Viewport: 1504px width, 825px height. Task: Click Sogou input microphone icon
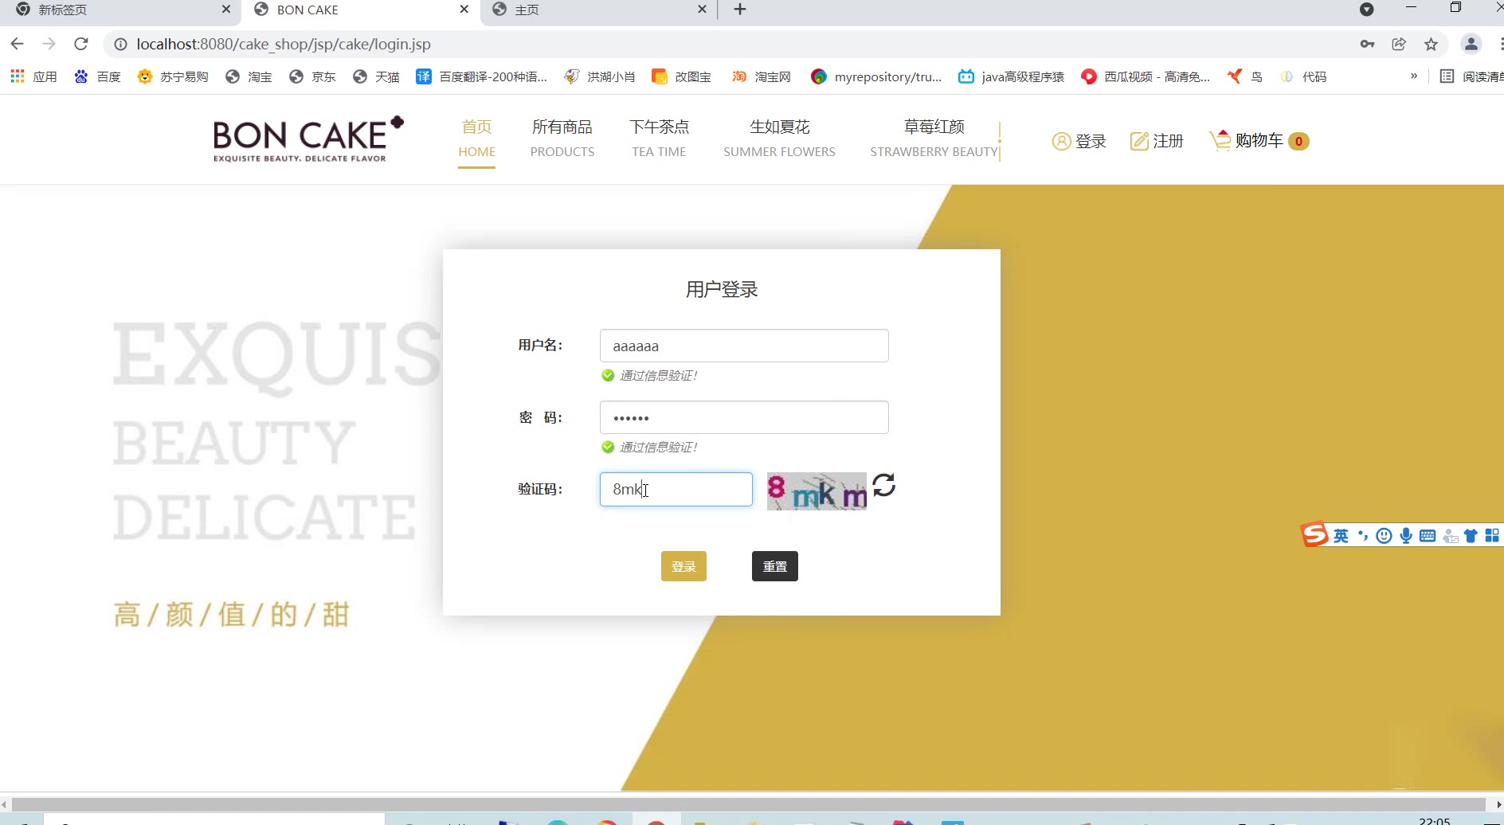coord(1406,536)
